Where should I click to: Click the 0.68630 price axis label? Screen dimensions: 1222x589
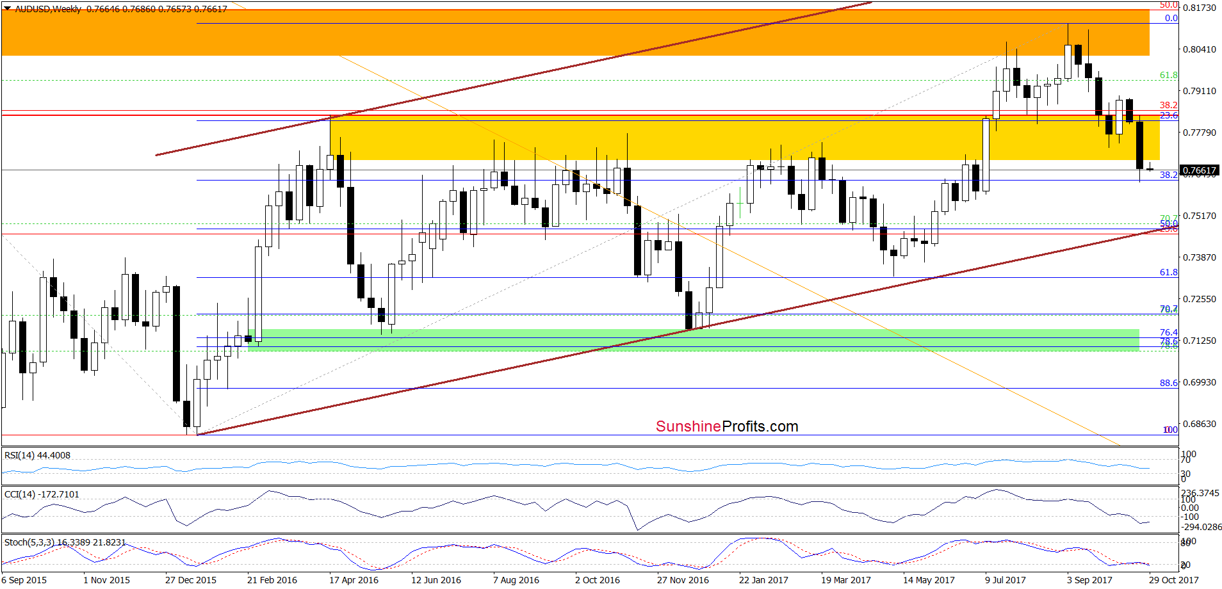pyautogui.click(x=1199, y=424)
